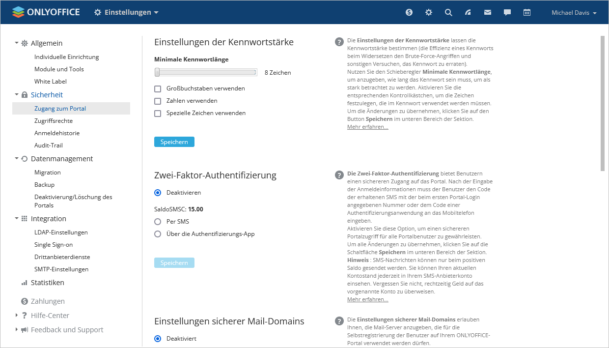Open the search magnifier icon
The height and width of the screenshot is (348, 609).
point(448,12)
